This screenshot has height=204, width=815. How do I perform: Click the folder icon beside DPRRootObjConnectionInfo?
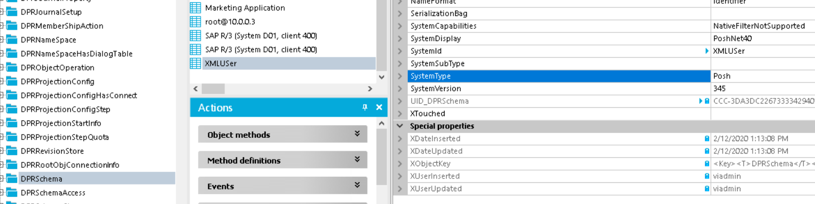coord(12,165)
